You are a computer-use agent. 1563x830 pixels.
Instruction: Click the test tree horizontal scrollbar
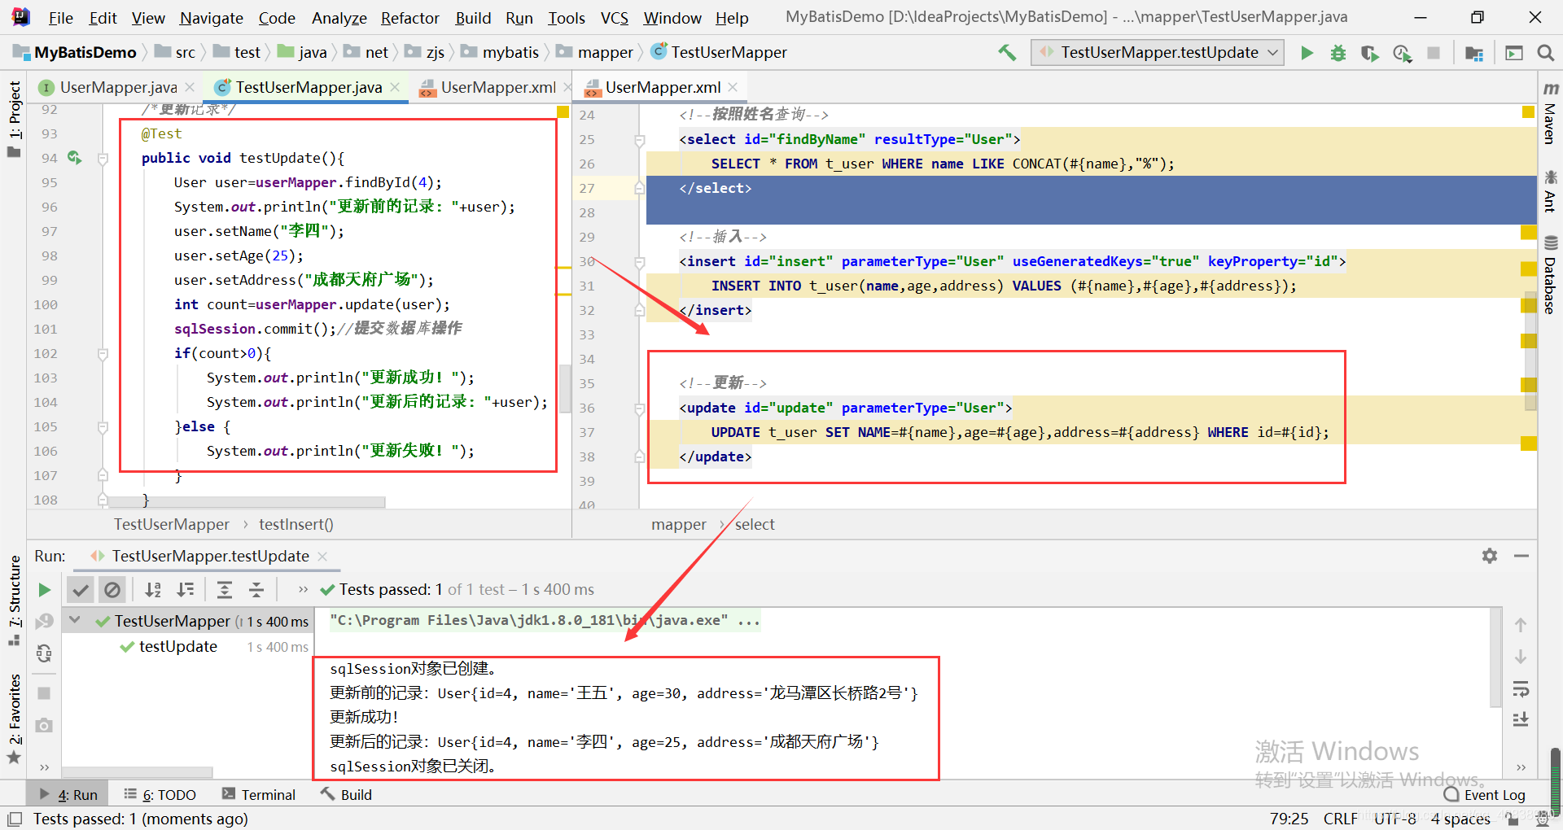click(138, 771)
